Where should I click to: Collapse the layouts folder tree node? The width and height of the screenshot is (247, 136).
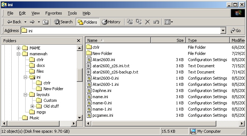pos(25,95)
